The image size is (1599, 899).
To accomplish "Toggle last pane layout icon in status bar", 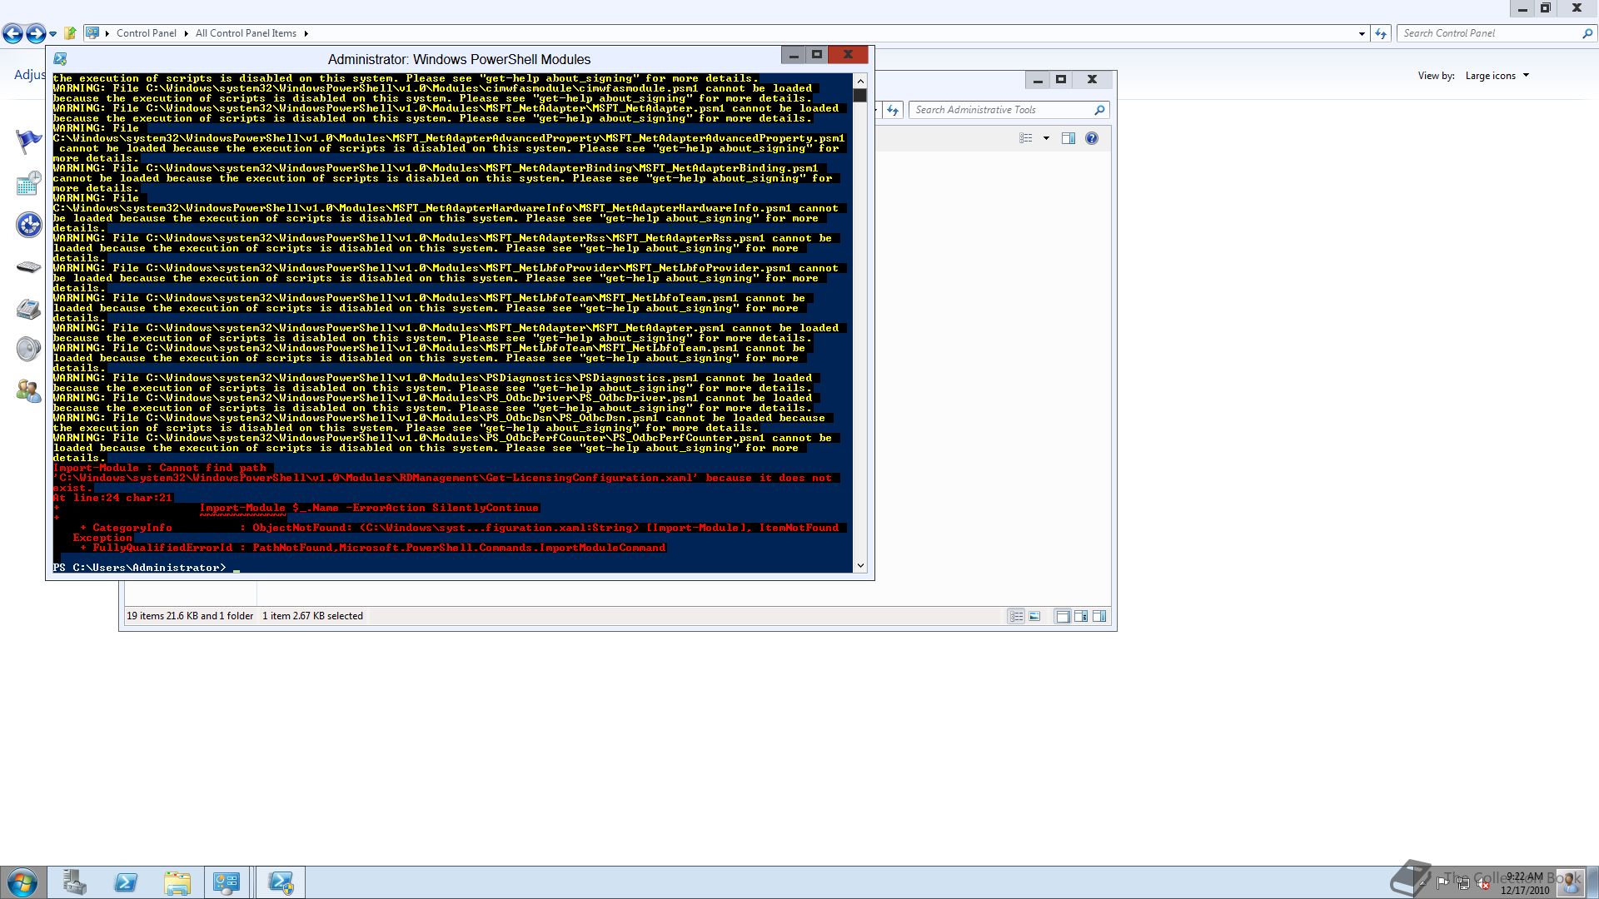I will (1099, 617).
